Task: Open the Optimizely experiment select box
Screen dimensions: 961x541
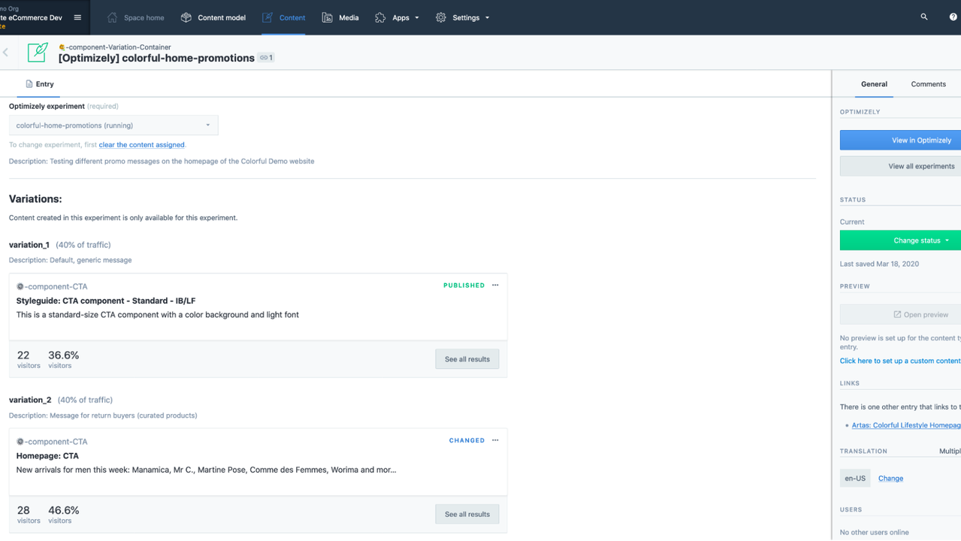Action: pos(113,125)
